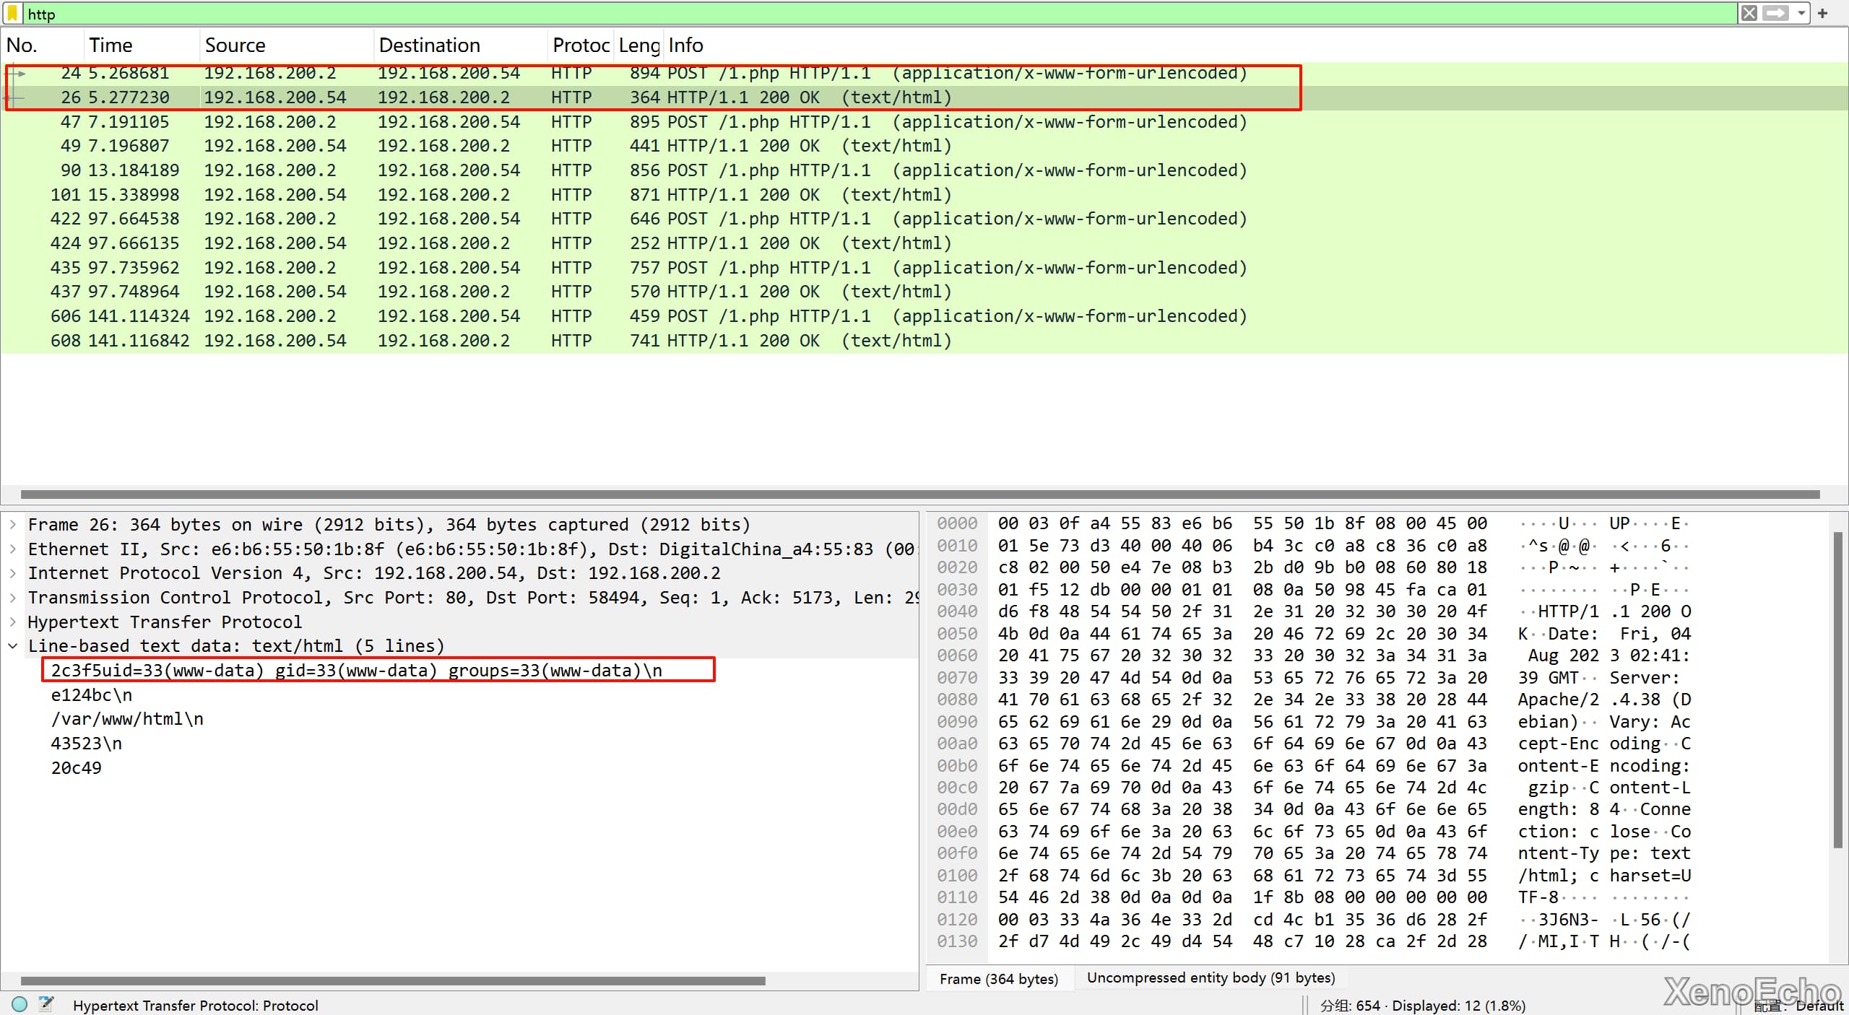The width and height of the screenshot is (1849, 1015).
Task: Select packet number 608 in the list
Action: click(433, 341)
